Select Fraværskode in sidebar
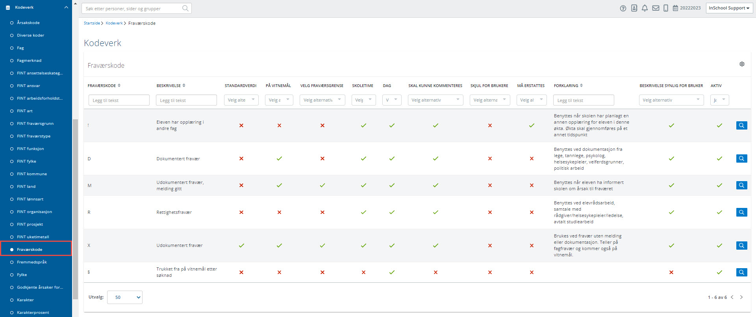This screenshot has height=317, width=756. 30,250
